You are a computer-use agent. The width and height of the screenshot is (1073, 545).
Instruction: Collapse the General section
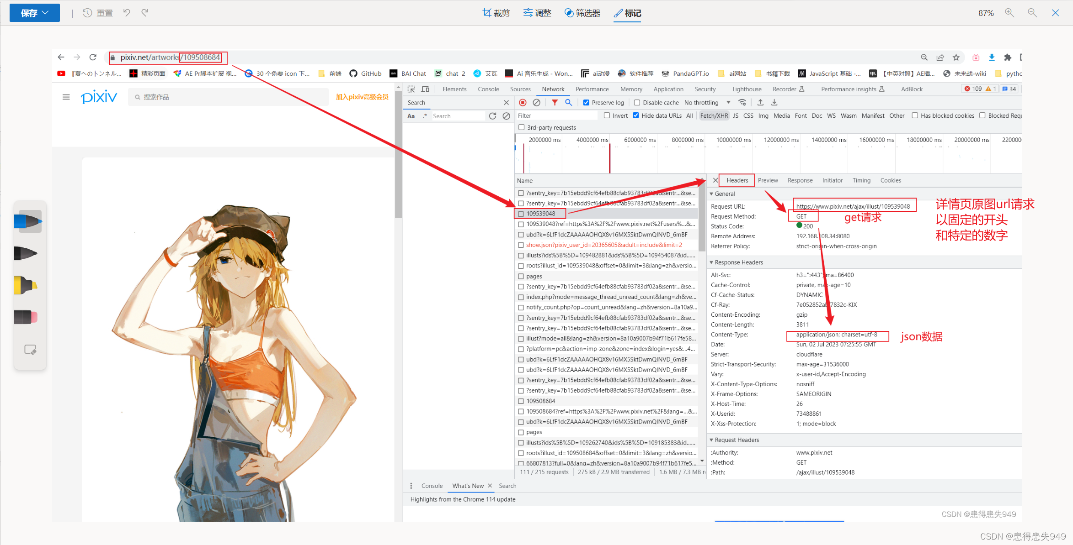(712, 194)
